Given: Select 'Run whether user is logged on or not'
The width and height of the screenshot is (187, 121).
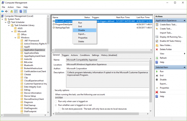Looking at the screenshot, I should click(56, 105).
